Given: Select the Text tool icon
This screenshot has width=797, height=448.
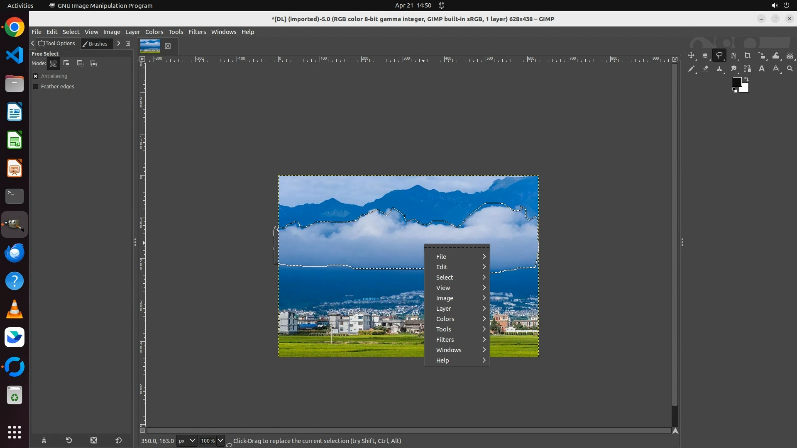Looking at the screenshot, I should 762,69.
